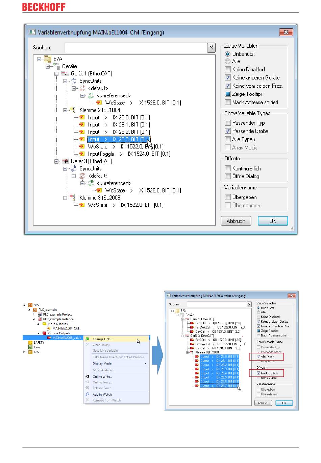Click the icon beside Output QX 26.0
The width and height of the screenshot is (321, 463).
(197, 356)
